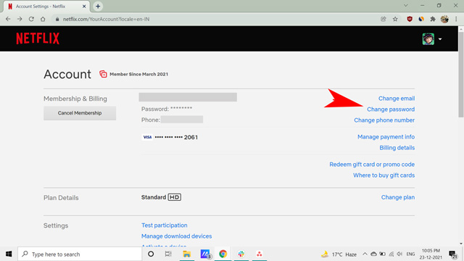Reload the page
This screenshot has height=261, width=464.
(x=31, y=19)
